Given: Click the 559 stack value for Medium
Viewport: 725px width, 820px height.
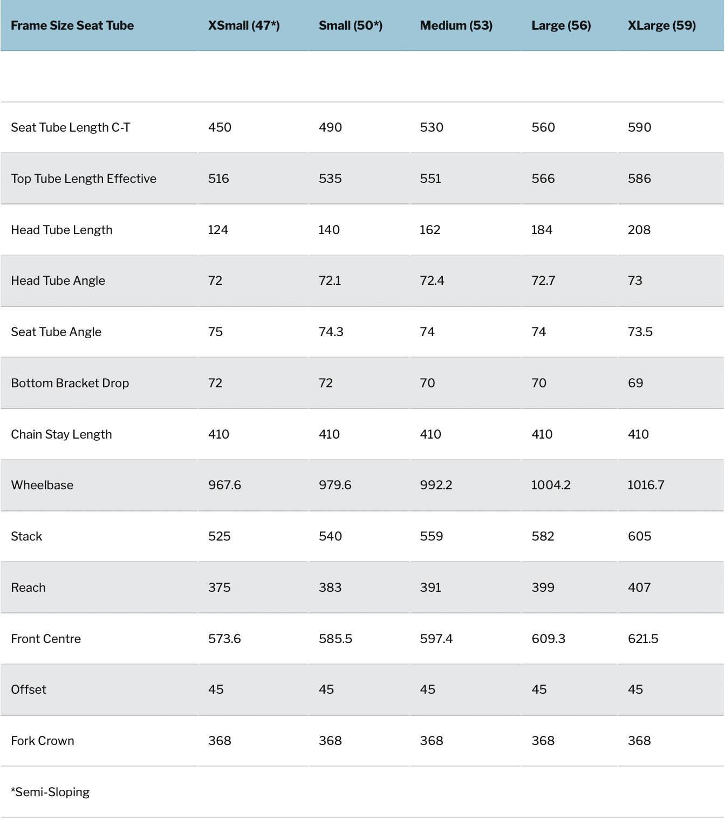Looking at the screenshot, I should tap(431, 536).
